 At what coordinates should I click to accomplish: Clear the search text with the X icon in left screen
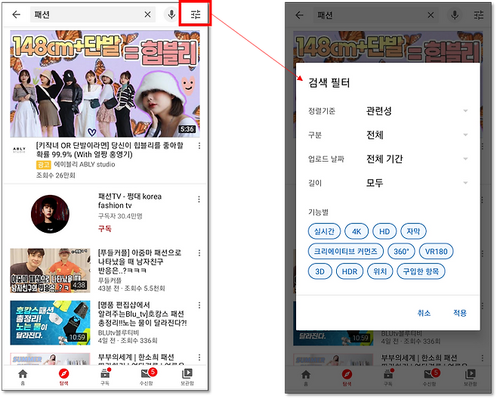pos(147,14)
